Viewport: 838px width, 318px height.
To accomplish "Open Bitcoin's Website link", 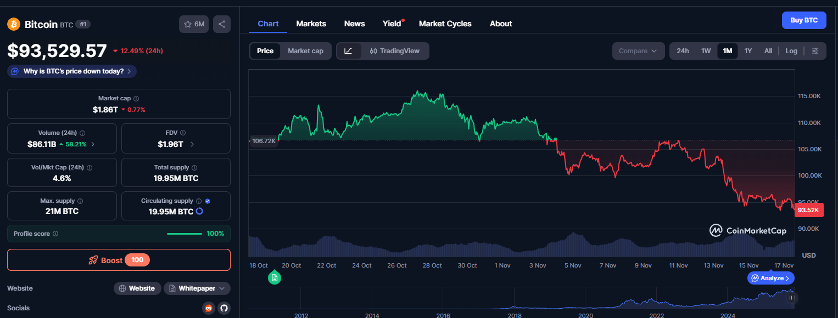I will click(x=137, y=288).
